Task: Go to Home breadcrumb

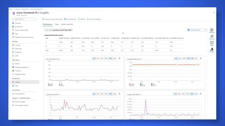Action: (x=11, y=9)
